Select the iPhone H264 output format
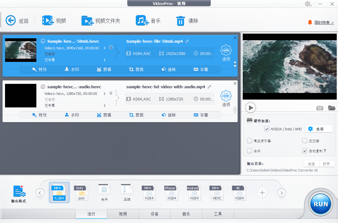 pos(172,192)
